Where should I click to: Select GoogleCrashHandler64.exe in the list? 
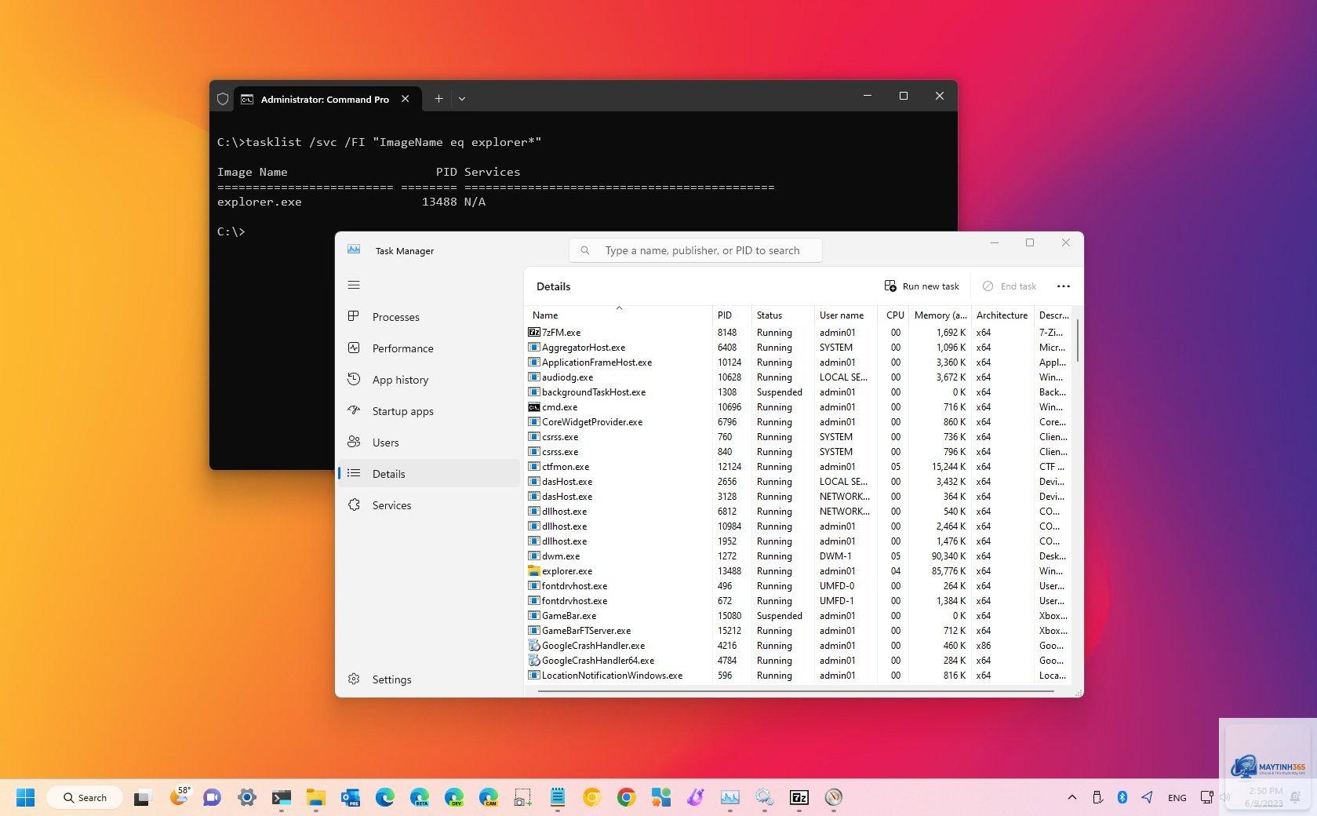coord(799,661)
